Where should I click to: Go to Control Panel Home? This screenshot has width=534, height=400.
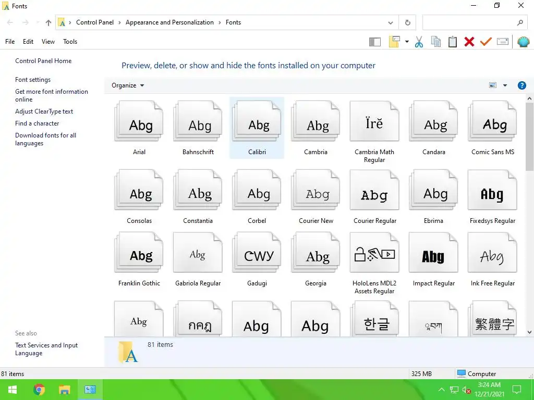tap(43, 61)
